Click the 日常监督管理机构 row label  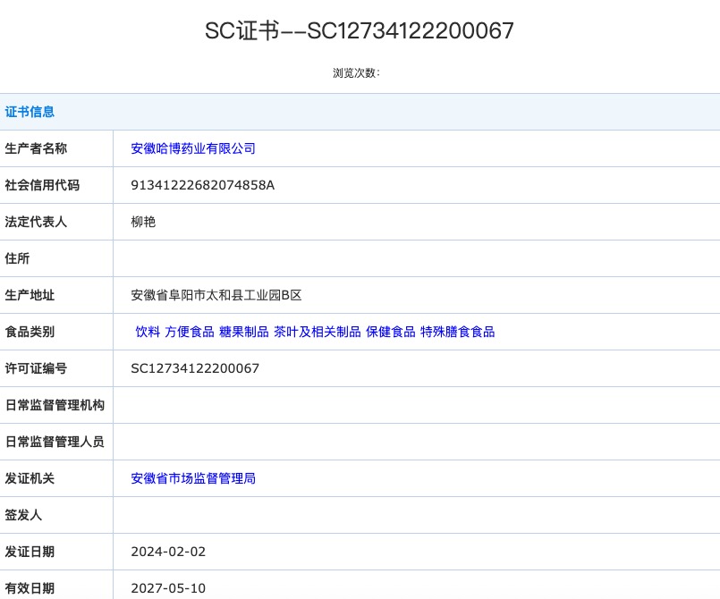[x=55, y=405]
